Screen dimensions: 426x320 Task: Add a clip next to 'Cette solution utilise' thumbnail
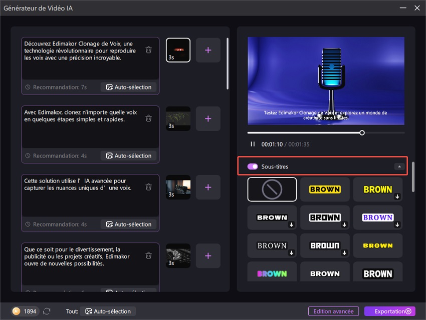pyautogui.click(x=208, y=187)
